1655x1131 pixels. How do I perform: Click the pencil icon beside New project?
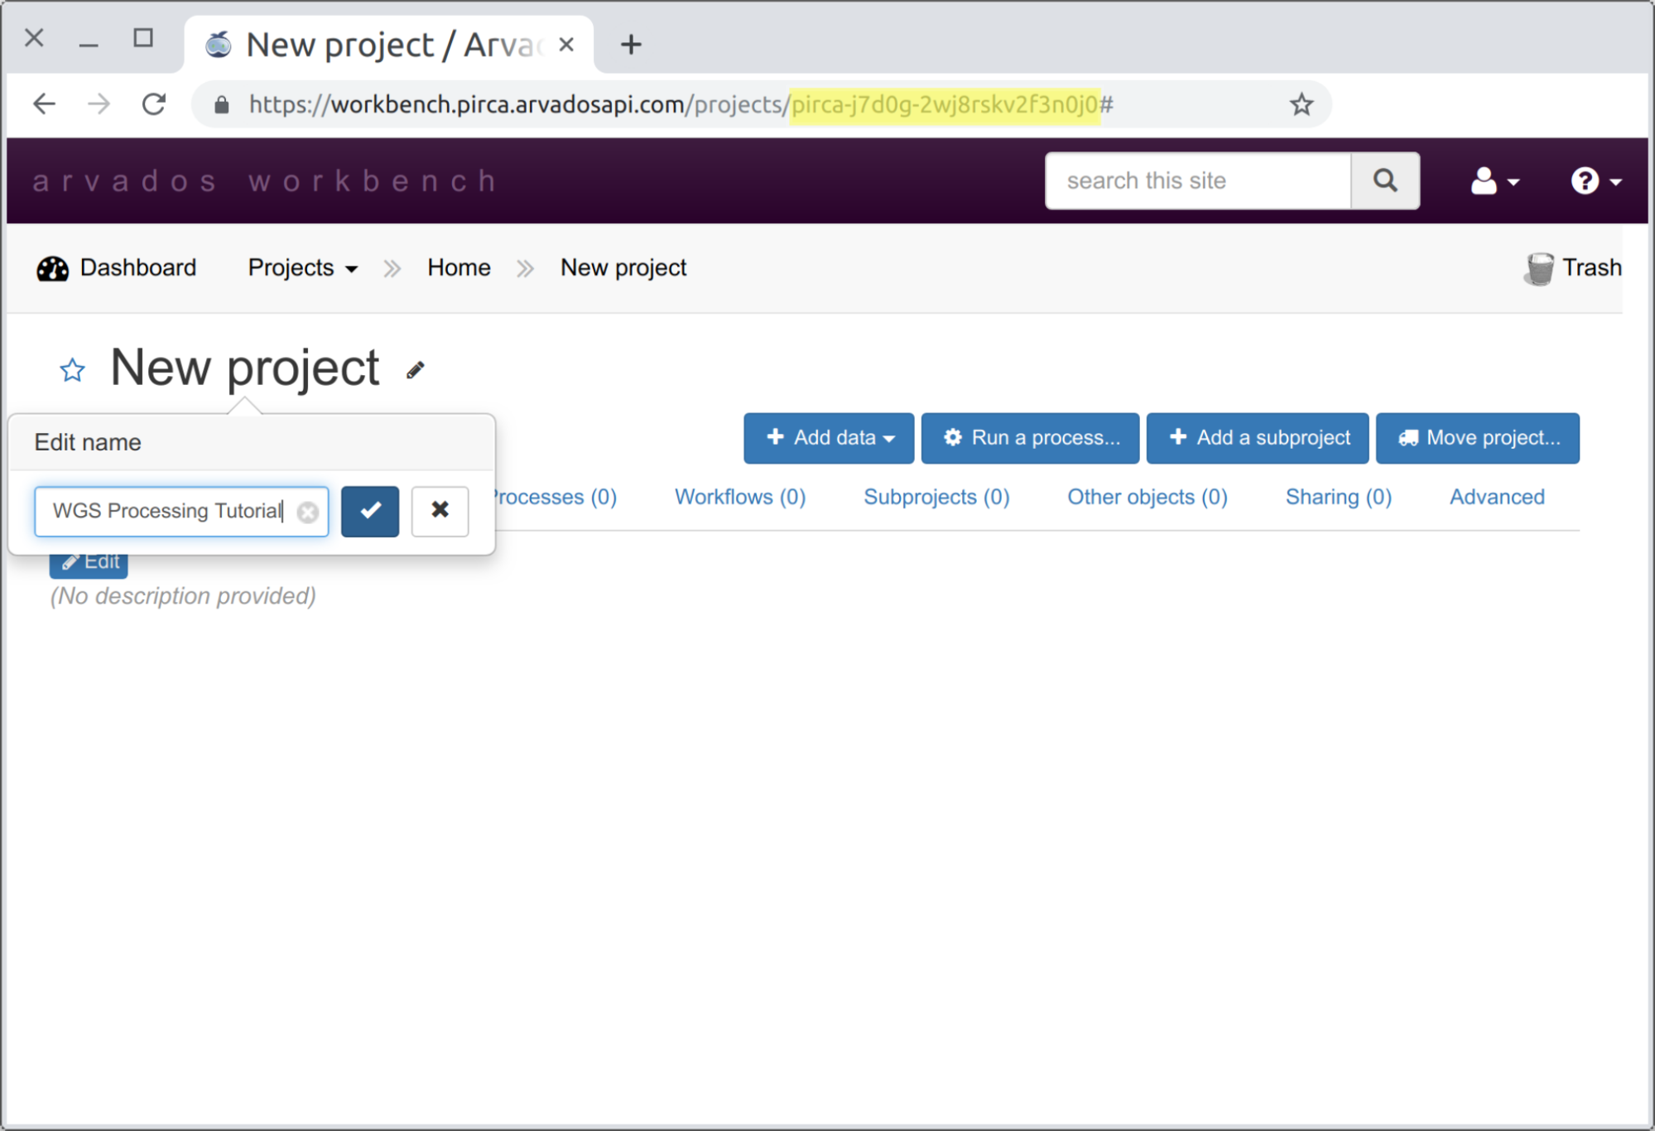point(415,370)
